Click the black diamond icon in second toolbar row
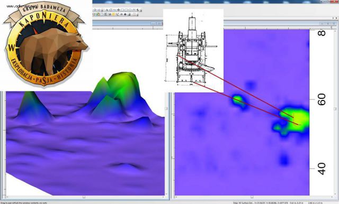 pos(125,14)
